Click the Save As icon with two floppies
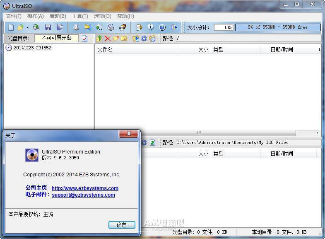Image resolution: width=325 pixels, height=239 pixels. [x=60, y=27]
